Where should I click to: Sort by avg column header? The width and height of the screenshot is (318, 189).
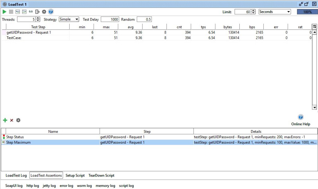[x=130, y=27]
